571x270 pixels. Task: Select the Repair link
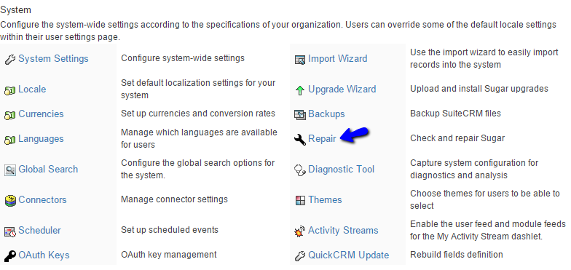tap(322, 138)
